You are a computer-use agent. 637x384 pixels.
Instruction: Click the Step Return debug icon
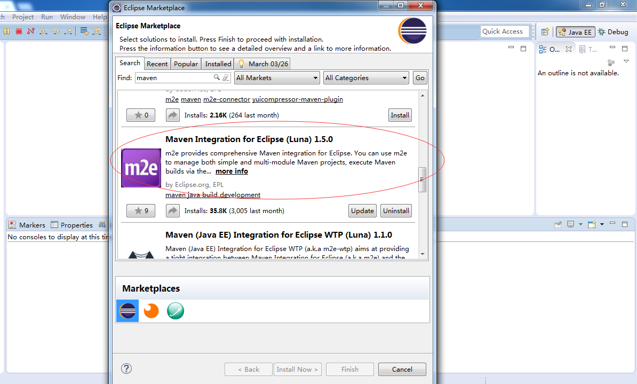click(x=68, y=32)
